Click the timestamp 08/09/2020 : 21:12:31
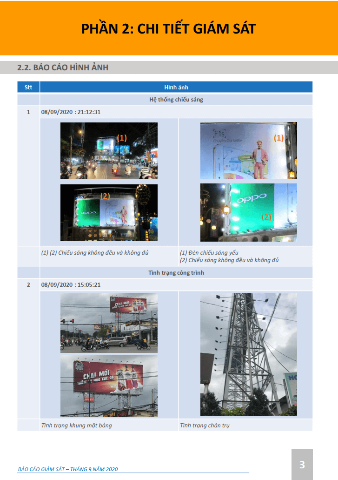This screenshot has width=338, height=480. (71, 112)
